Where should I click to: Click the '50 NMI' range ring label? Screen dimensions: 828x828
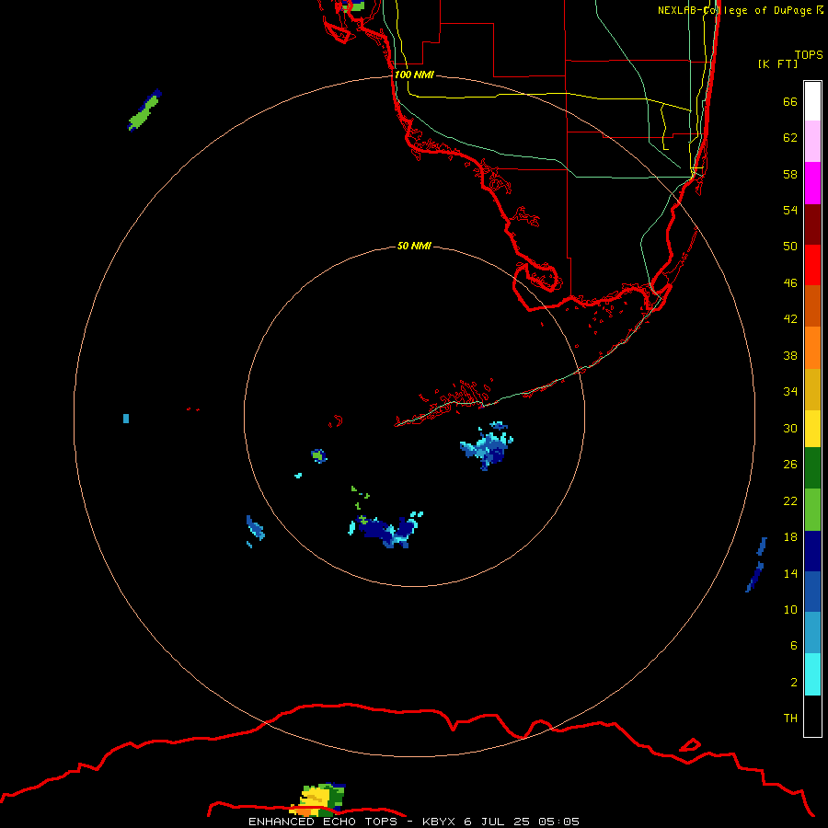[x=414, y=246]
